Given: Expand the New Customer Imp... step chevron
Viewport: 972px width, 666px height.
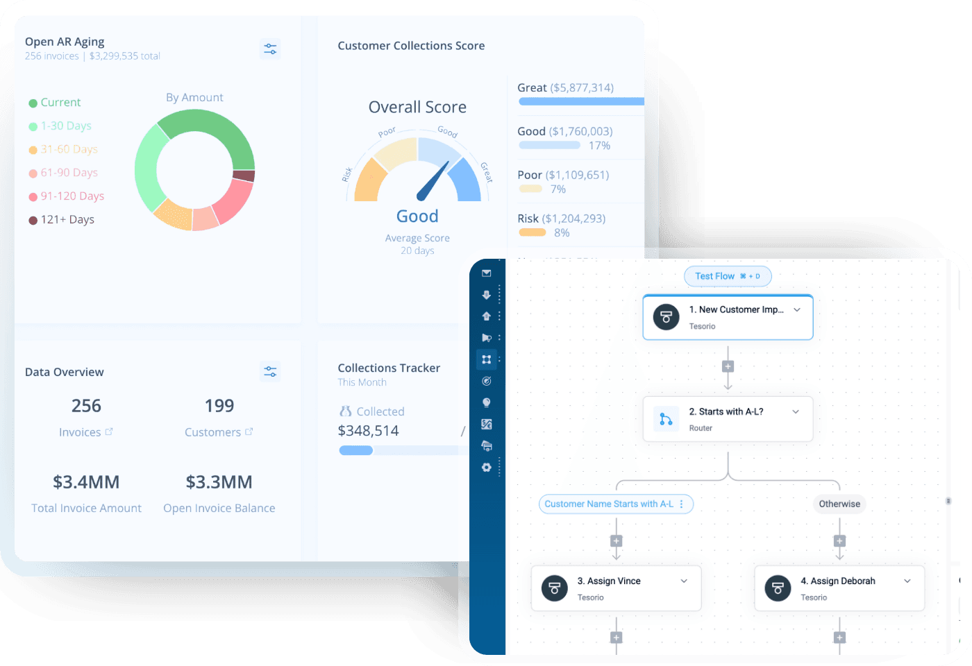Looking at the screenshot, I should (x=797, y=310).
